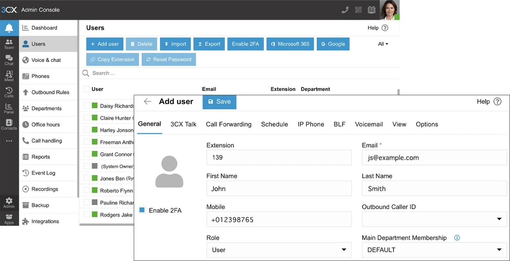Open the Role dropdown

click(279, 250)
